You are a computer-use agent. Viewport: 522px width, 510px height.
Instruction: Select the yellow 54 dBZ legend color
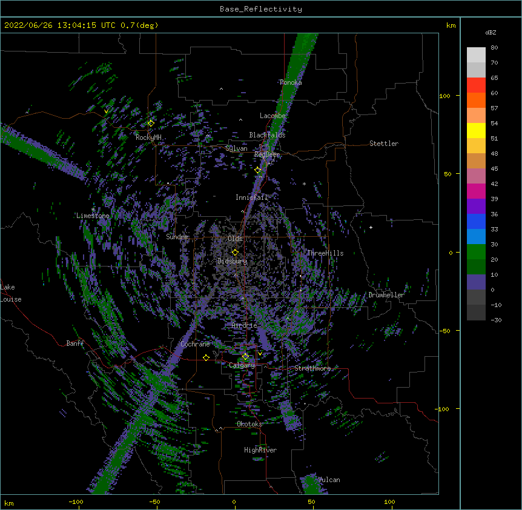click(476, 130)
